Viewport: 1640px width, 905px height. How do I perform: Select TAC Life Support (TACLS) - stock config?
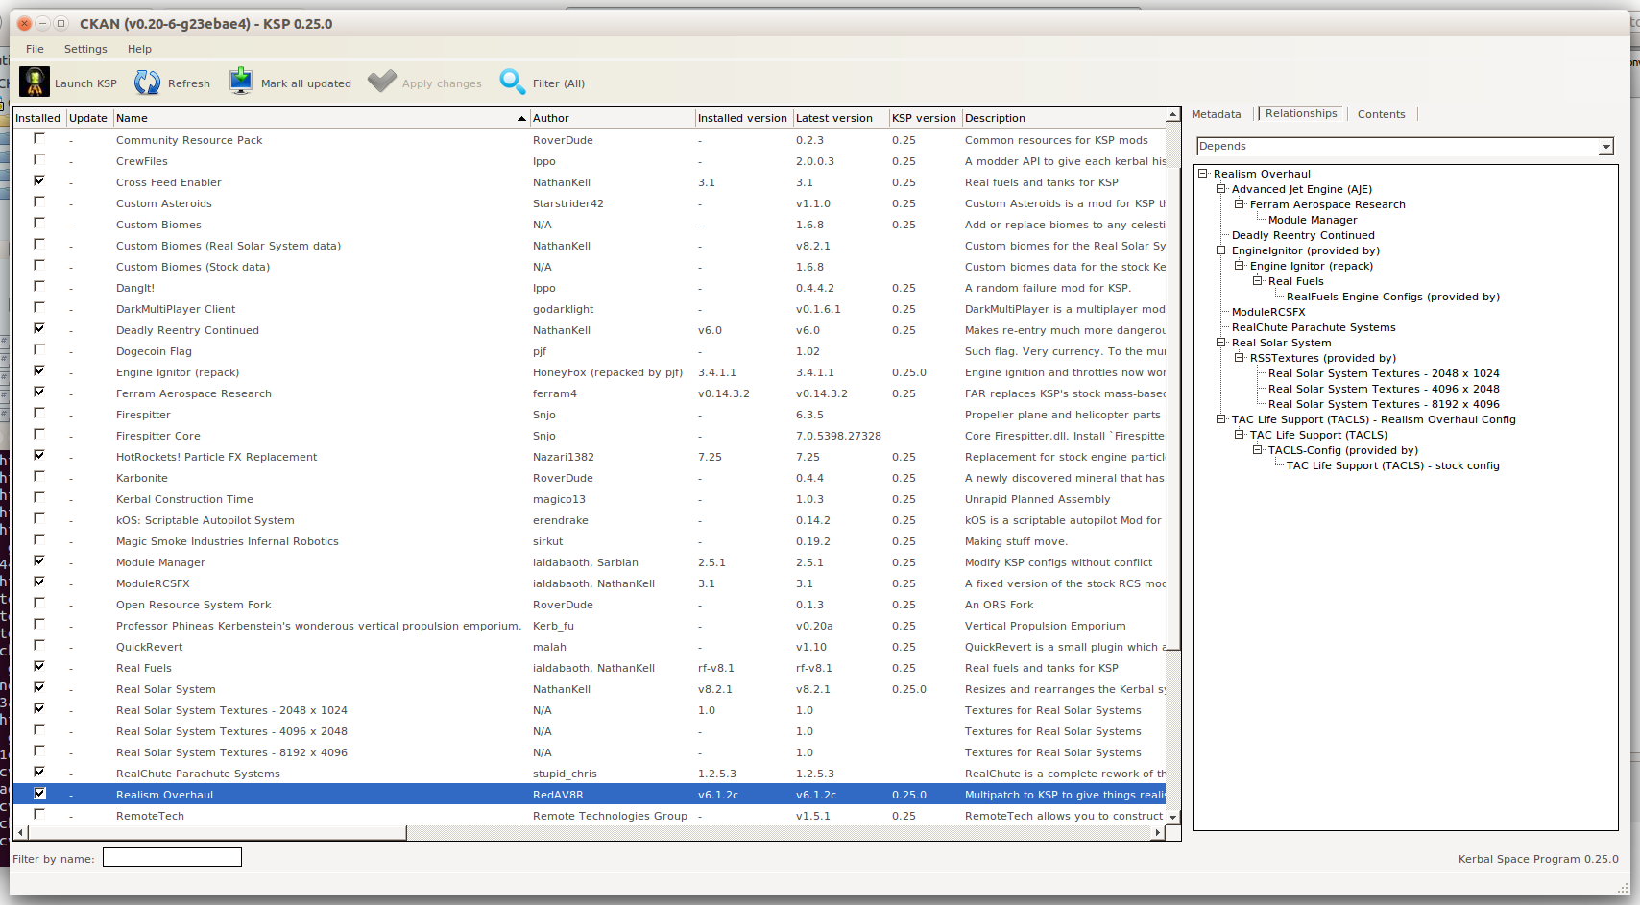click(1392, 465)
